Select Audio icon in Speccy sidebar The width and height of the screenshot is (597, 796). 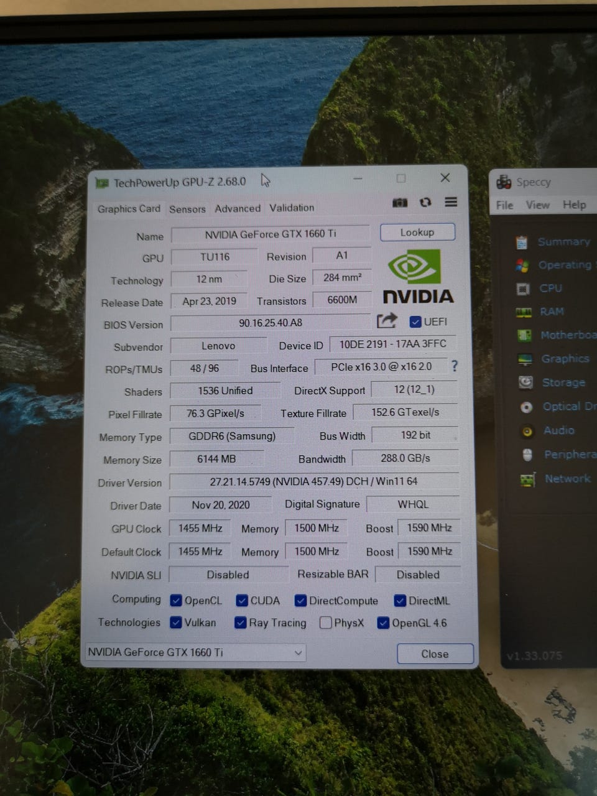527,431
